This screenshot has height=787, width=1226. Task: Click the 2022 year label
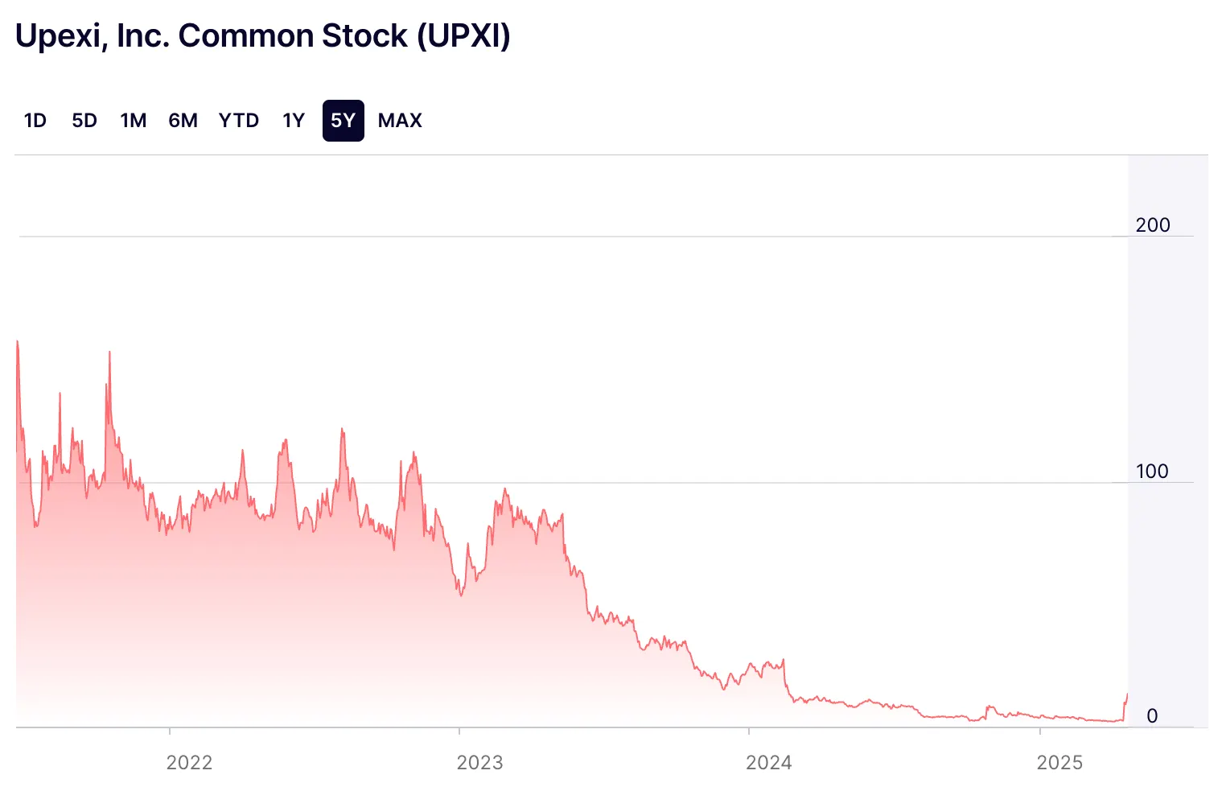(190, 762)
